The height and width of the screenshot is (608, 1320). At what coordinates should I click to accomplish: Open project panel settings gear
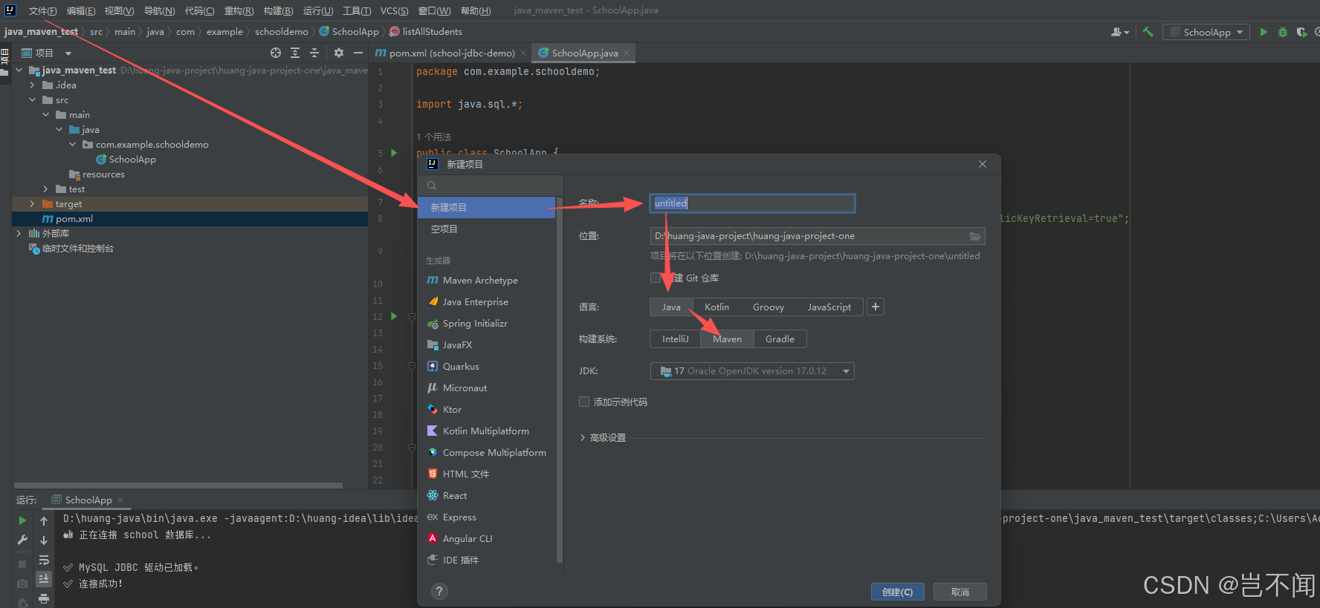point(339,53)
